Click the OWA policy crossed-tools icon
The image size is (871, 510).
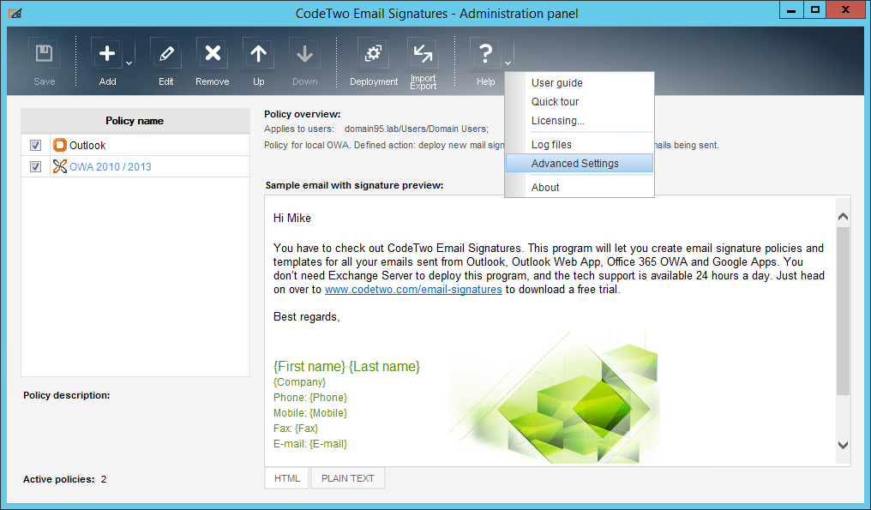tap(60, 166)
